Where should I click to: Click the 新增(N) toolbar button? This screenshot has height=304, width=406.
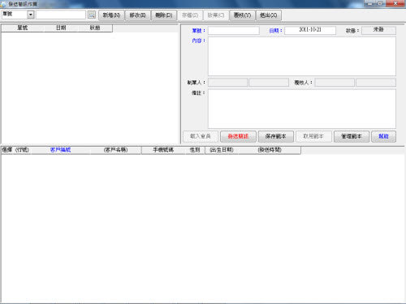[x=111, y=15]
